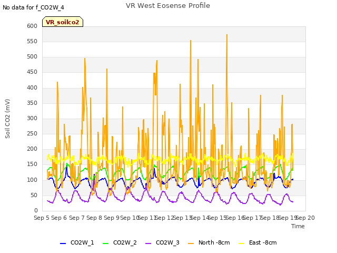
Task: Click the 'No data for f_CO2W_4' message
Action: (x=33, y=8)
